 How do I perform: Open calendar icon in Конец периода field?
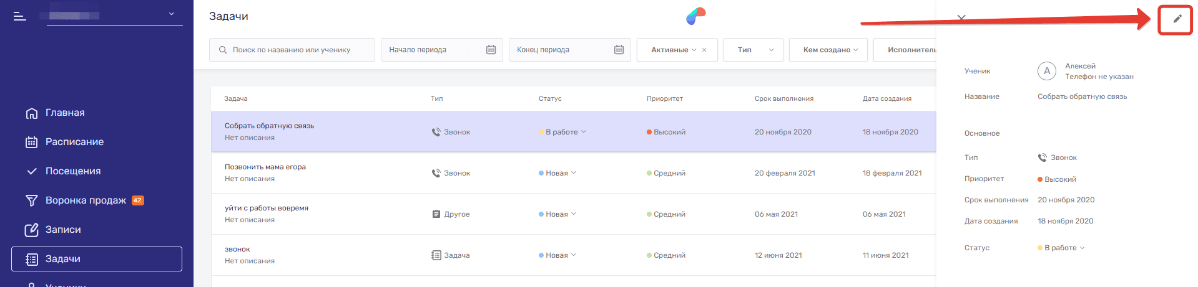pos(619,50)
